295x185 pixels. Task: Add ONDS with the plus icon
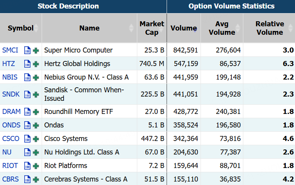(36, 126)
